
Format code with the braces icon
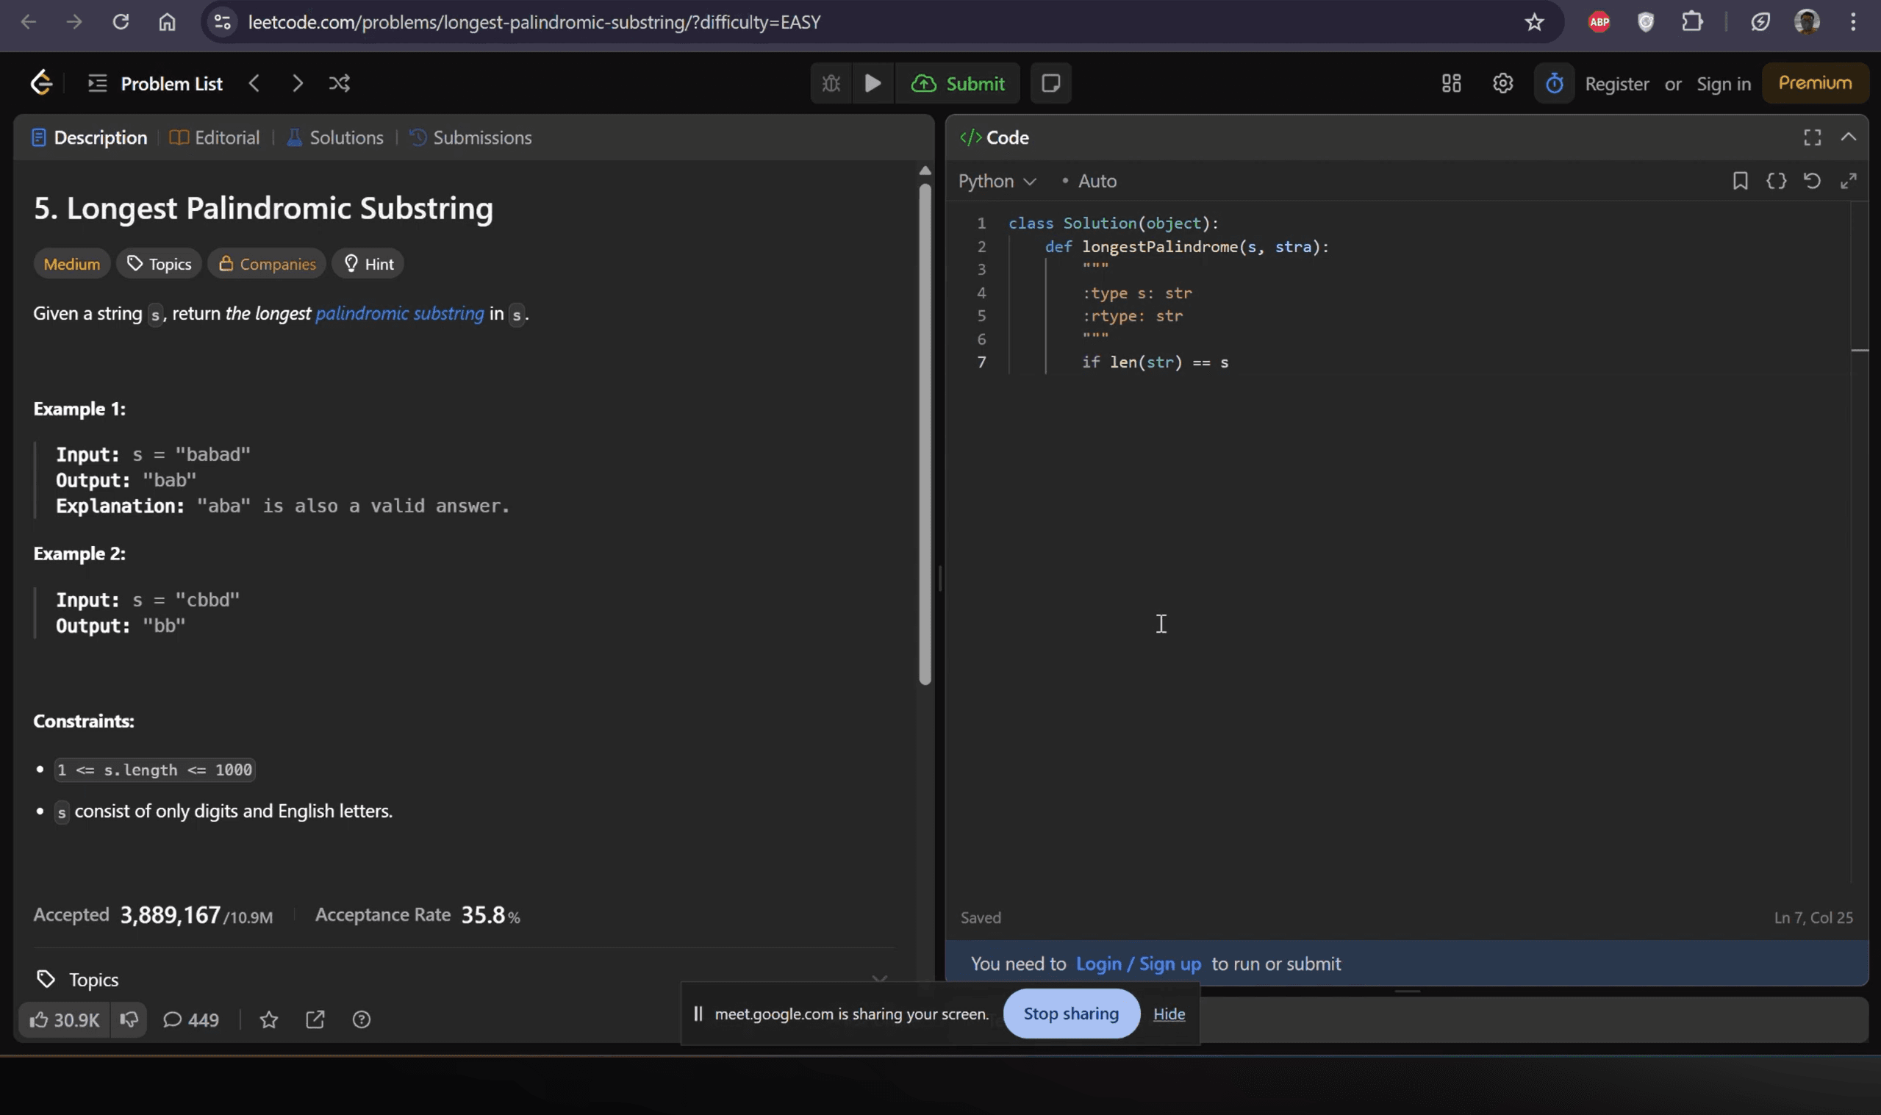pos(1776,180)
